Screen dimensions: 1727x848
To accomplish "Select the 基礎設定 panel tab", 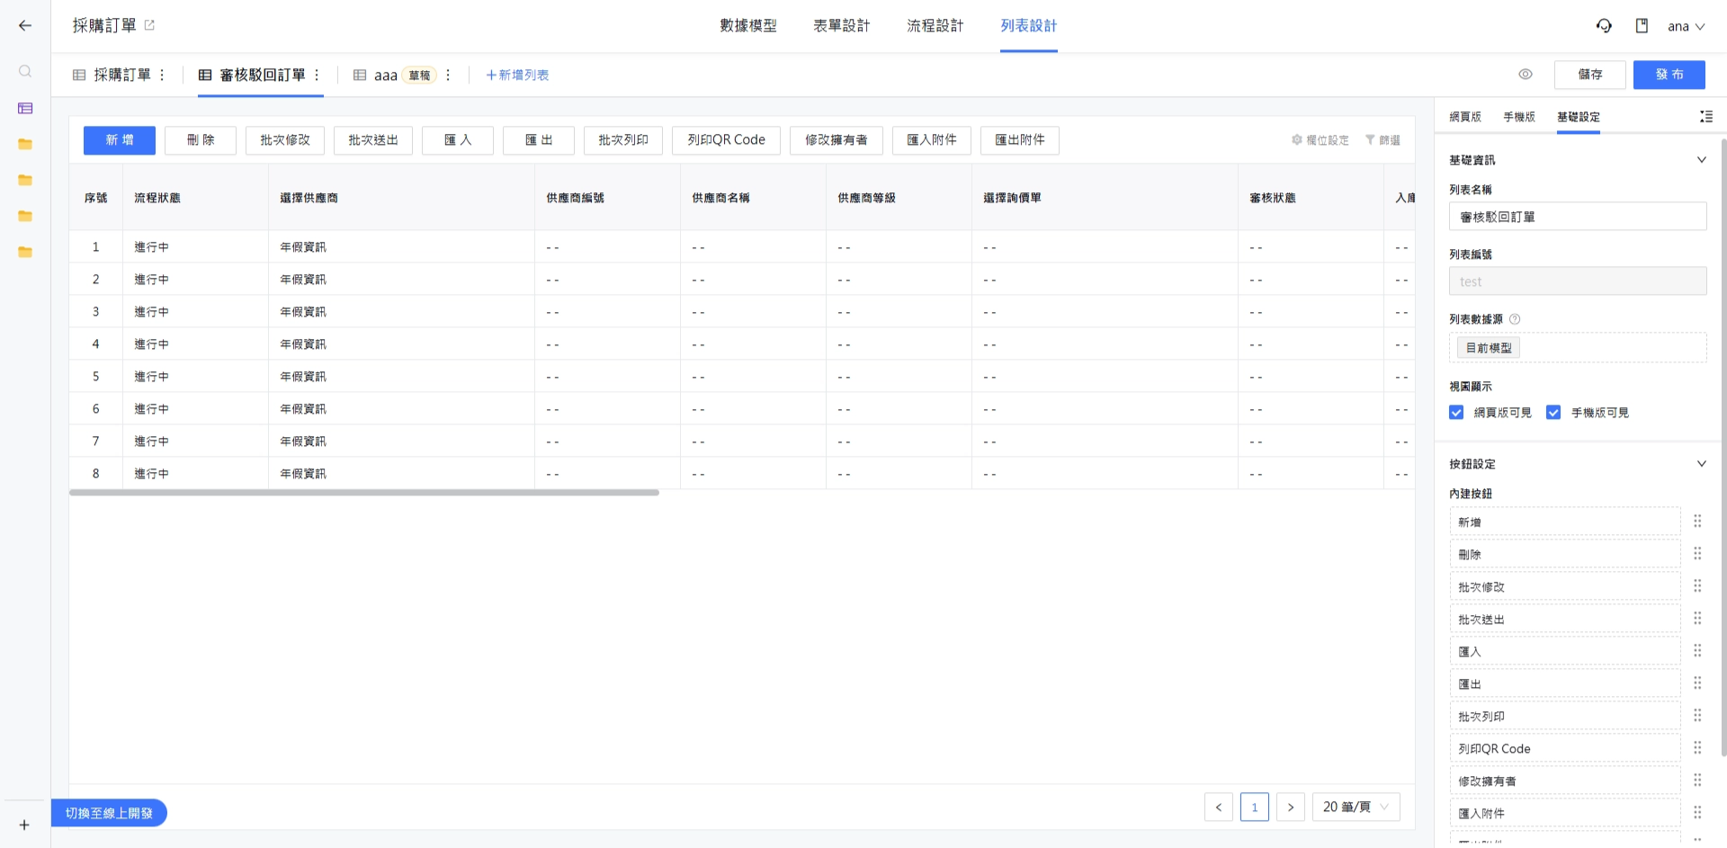I will (1579, 117).
